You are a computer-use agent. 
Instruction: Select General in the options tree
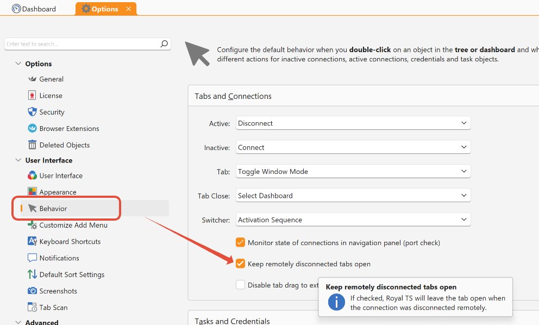click(x=51, y=79)
